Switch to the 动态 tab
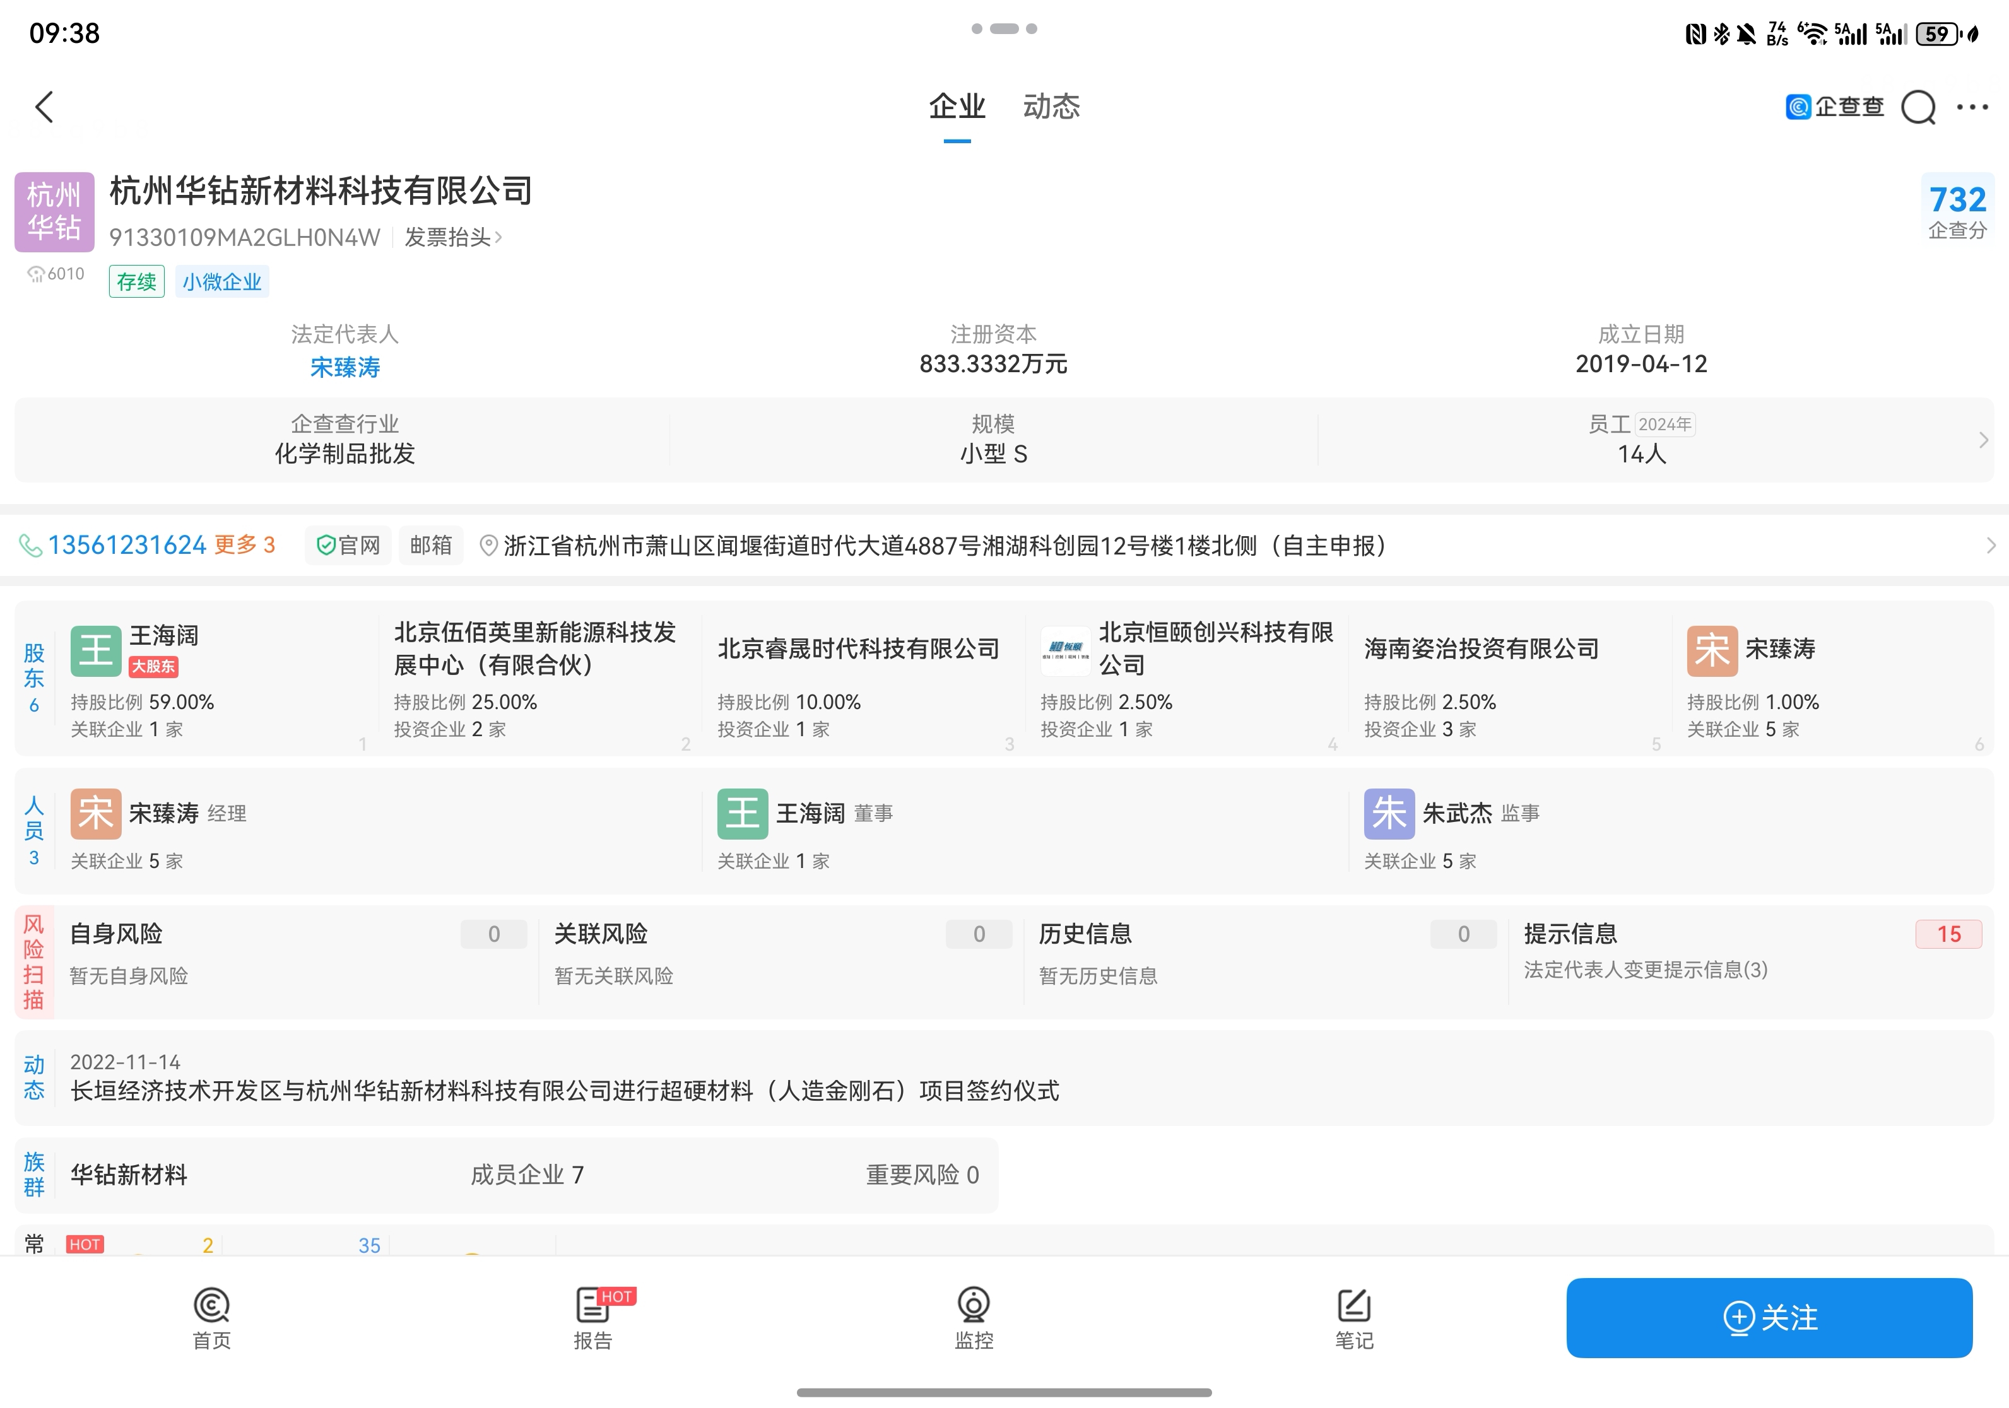This screenshot has height=1408, width=2009. point(1051,107)
